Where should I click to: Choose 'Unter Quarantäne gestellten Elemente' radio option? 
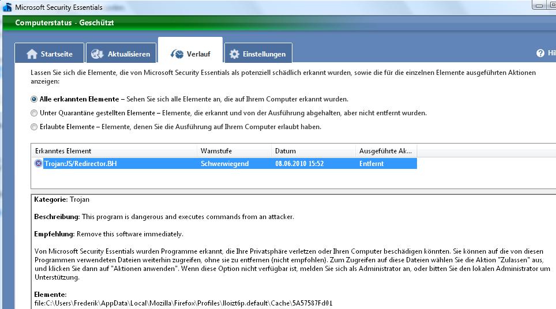pyautogui.click(x=34, y=113)
